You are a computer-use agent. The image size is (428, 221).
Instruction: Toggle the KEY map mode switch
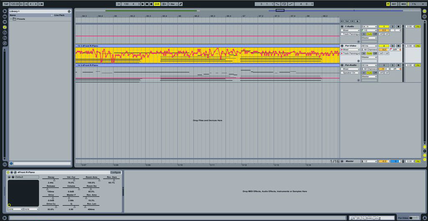[x=394, y=4]
